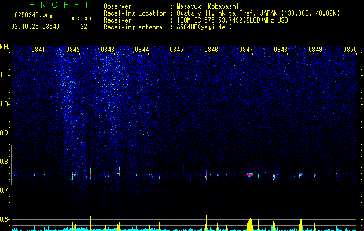Screen dimensions: 364x231
Task: Select the 1.0 frequency axis label
Action: coord(5,104)
